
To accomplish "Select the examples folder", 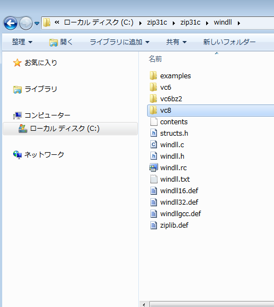I will pyautogui.click(x=176, y=76).
